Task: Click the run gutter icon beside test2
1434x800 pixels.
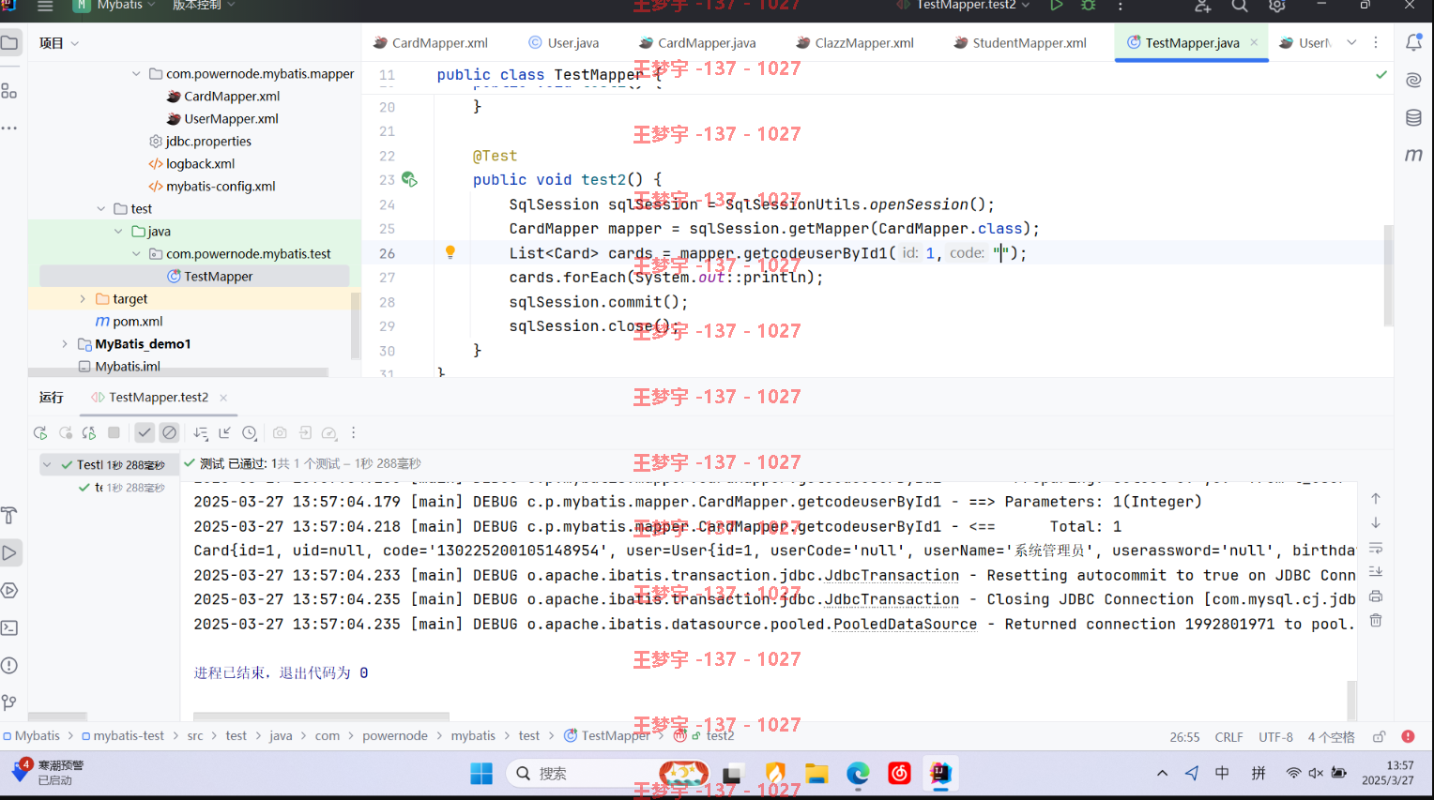Action: pos(409,179)
